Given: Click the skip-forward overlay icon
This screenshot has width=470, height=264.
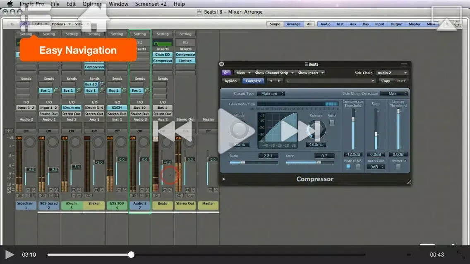Looking at the screenshot, I should point(299,131).
